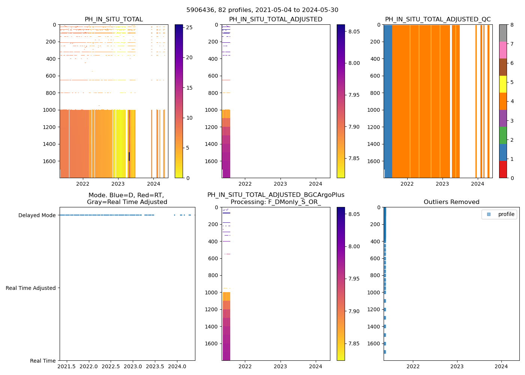Click the gray top segment of the QC colorbar
525x375 pixels.
[503, 33]
